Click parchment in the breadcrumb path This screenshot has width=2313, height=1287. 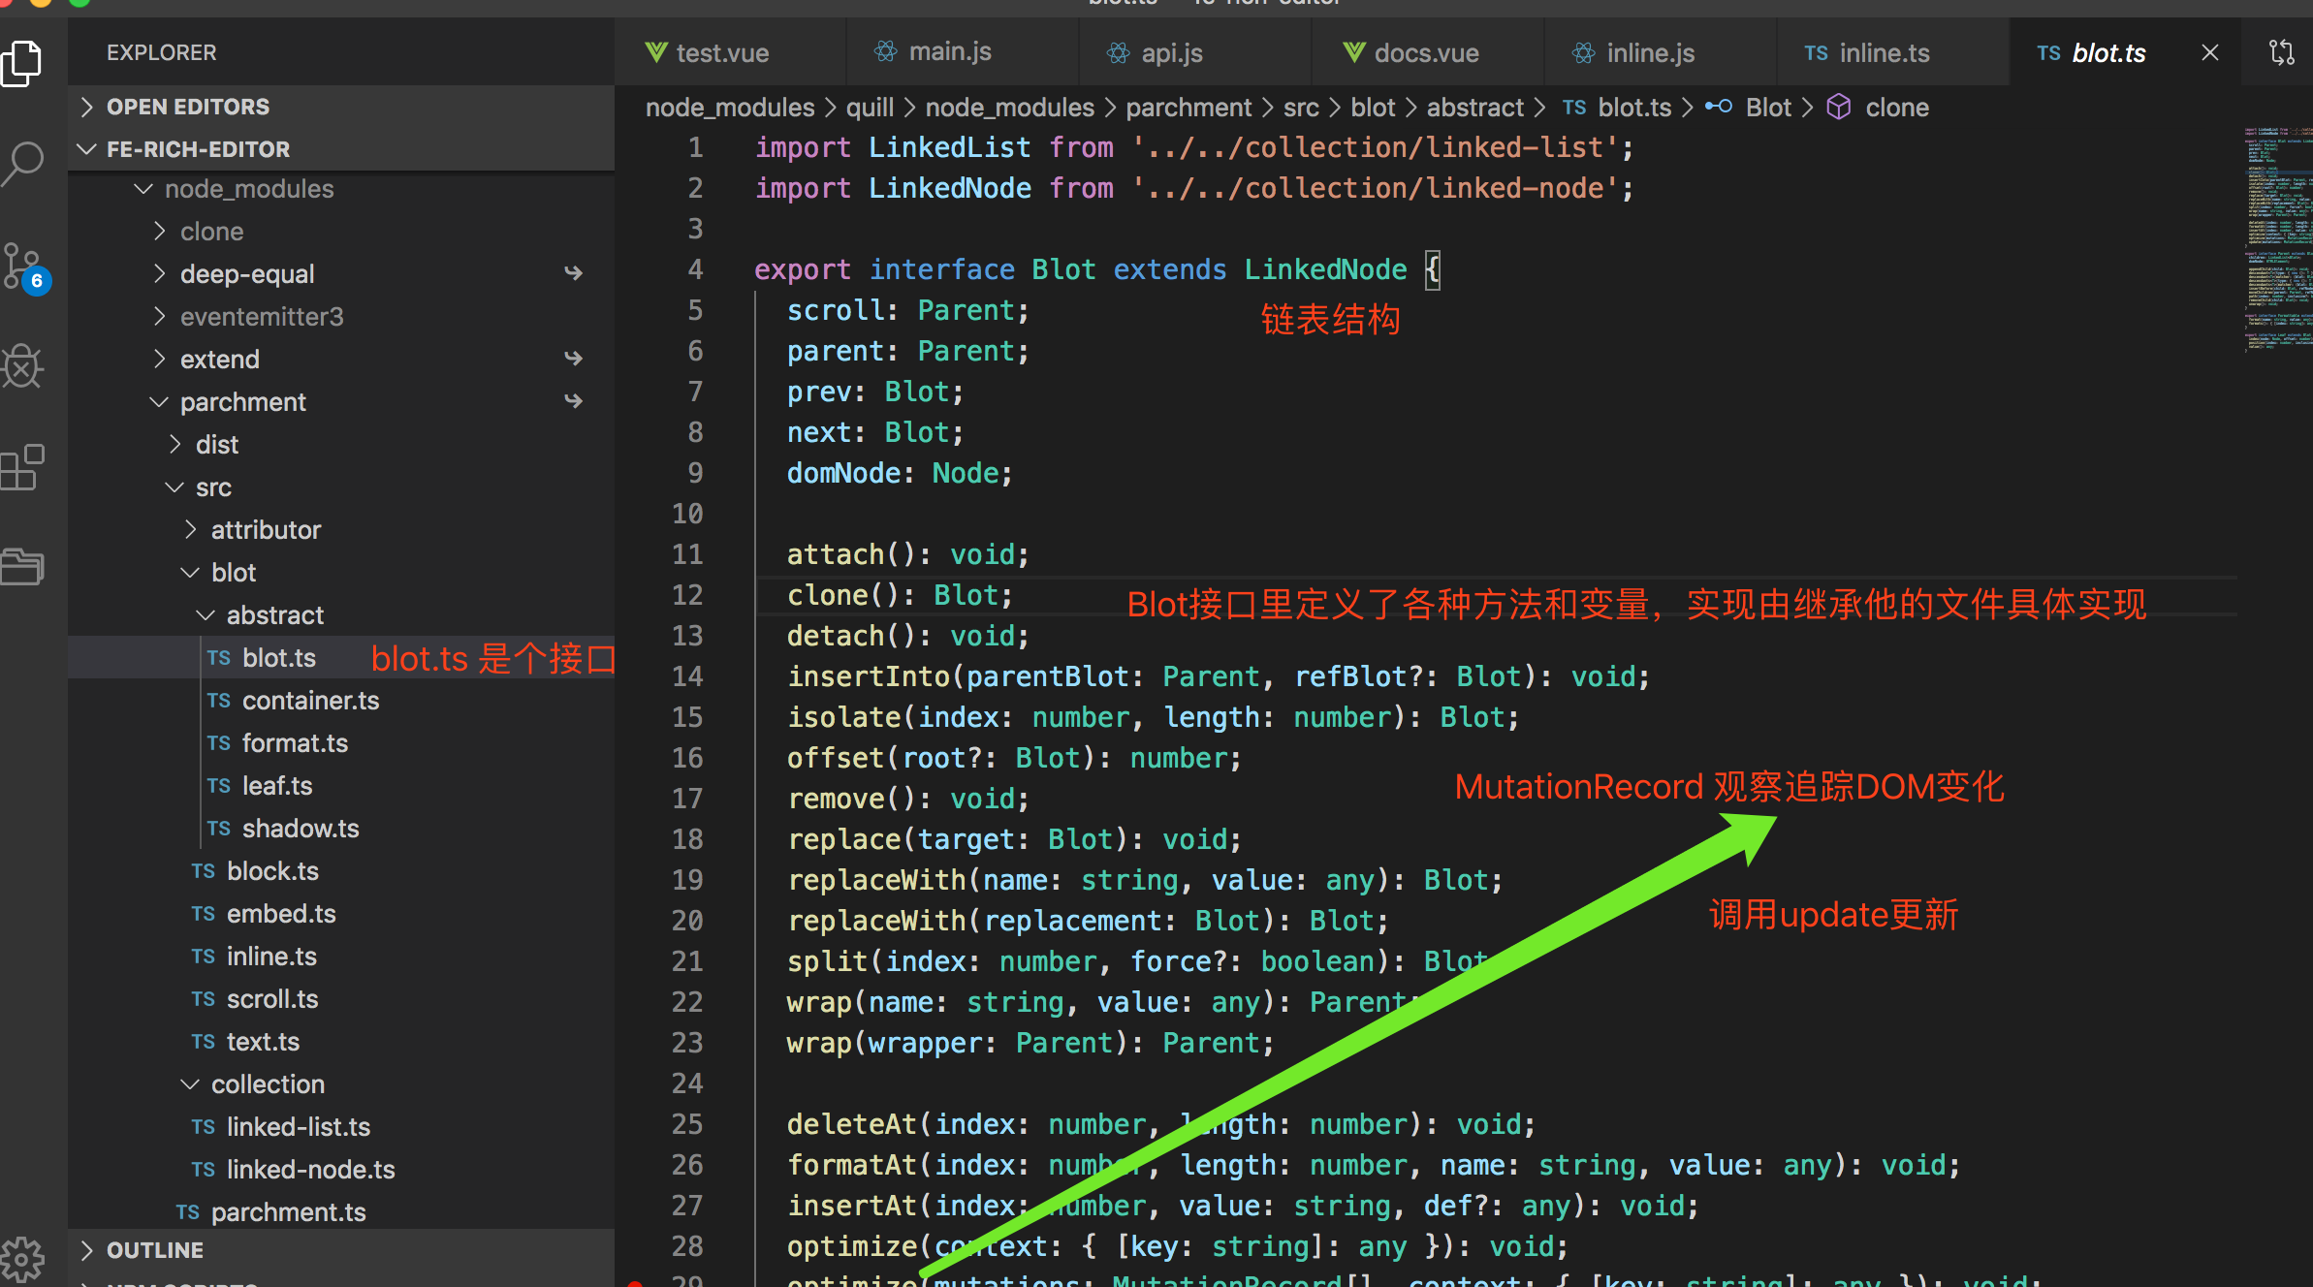(x=1188, y=108)
